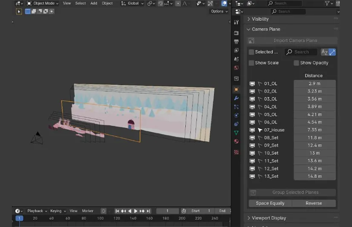Open the Object Constraints properties tab
This screenshot has height=227, width=352.
pyautogui.click(x=236, y=124)
